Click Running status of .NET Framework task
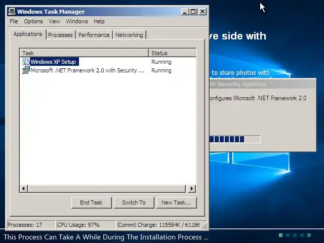324x243 pixels. 161,70
